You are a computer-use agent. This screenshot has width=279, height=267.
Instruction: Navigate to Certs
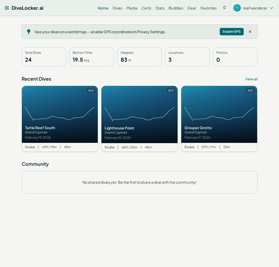click(146, 8)
